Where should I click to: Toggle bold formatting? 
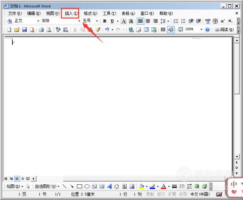tap(105, 21)
